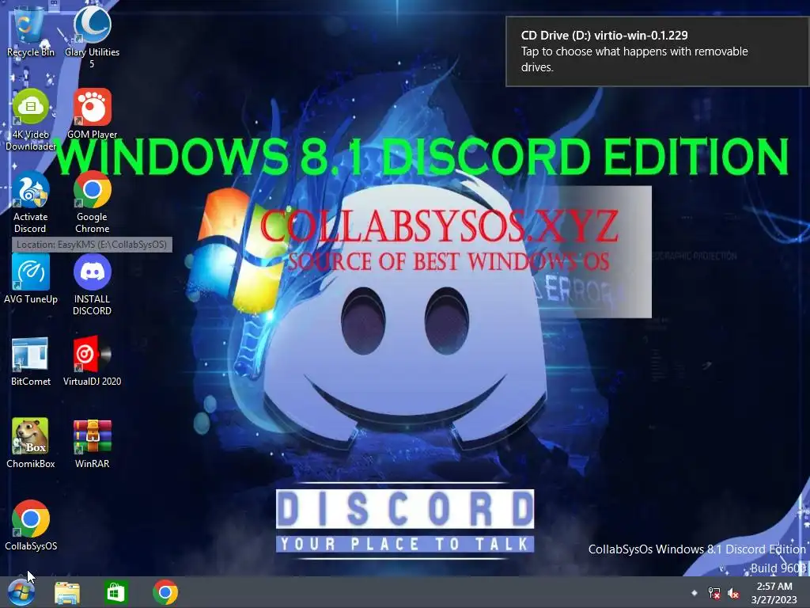The height and width of the screenshot is (608, 810).
Task: Open Google Chrome desktop shortcut
Action: pyautogui.click(x=92, y=202)
